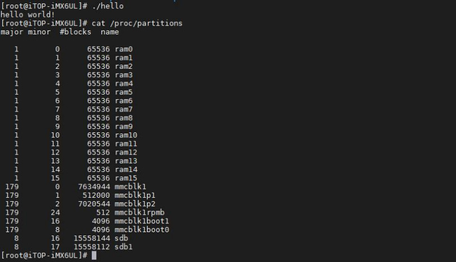456x262 pixels.
Task: Click the mmcblk1boot0 entry
Action: click(x=141, y=230)
